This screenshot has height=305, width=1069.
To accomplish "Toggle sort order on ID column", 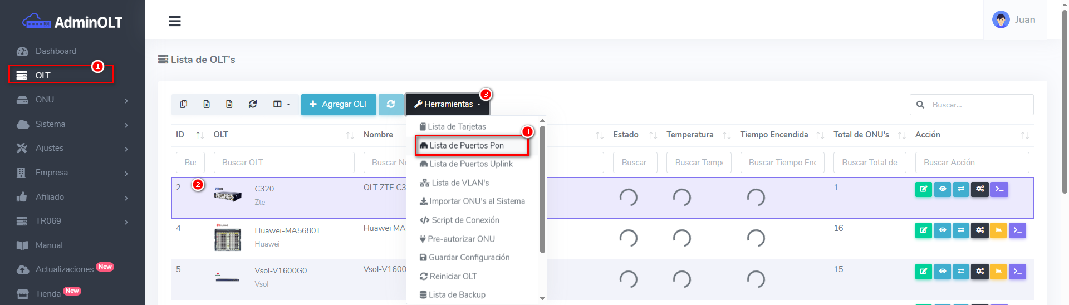I will click(199, 135).
